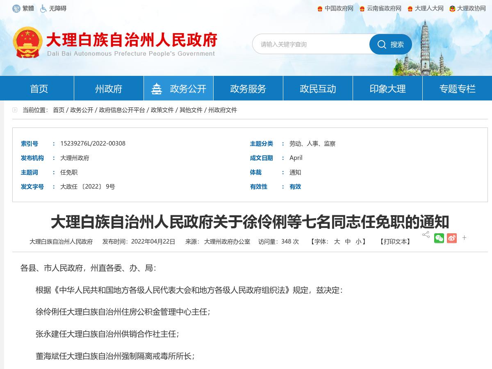
Task: Click the plus icon for more share options
Action: [464, 238]
